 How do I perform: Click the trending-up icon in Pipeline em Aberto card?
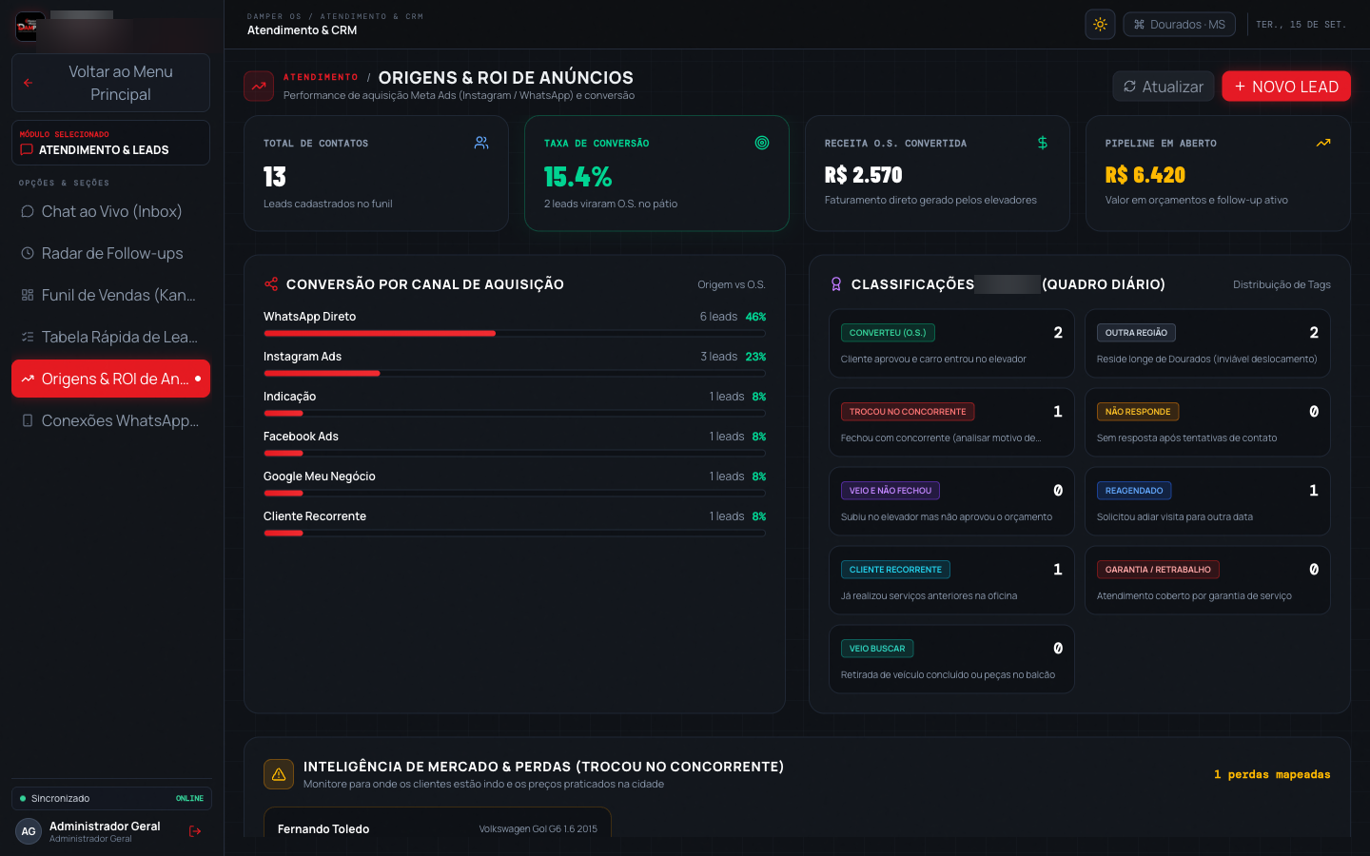[1323, 143]
